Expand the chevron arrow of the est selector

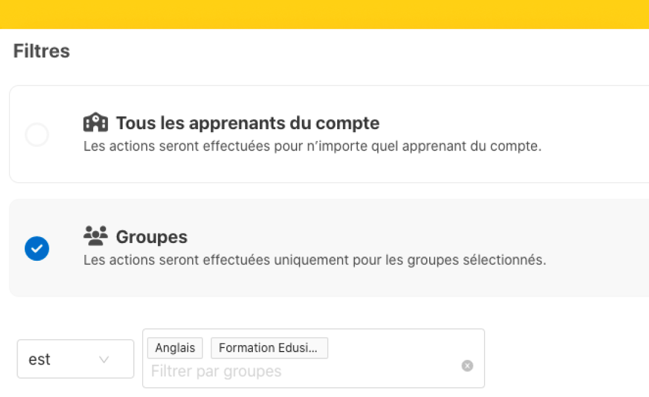coord(104,359)
